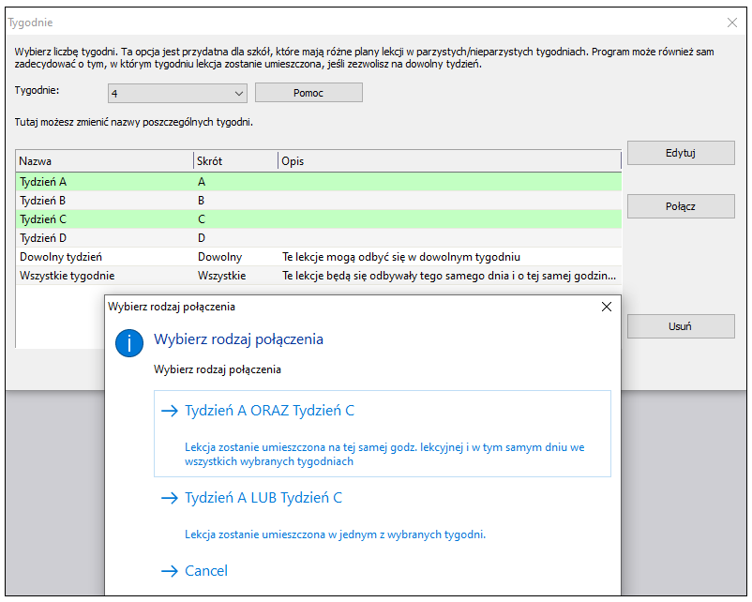The width and height of the screenshot is (752, 602).
Task: Select the Tydzień B row
Action: pos(319,201)
